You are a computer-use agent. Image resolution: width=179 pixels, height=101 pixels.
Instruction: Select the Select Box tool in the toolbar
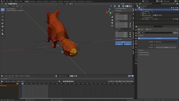[3, 10]
